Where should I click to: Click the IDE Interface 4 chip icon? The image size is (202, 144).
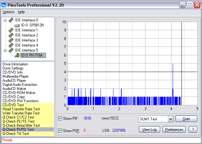click(11, 45)
